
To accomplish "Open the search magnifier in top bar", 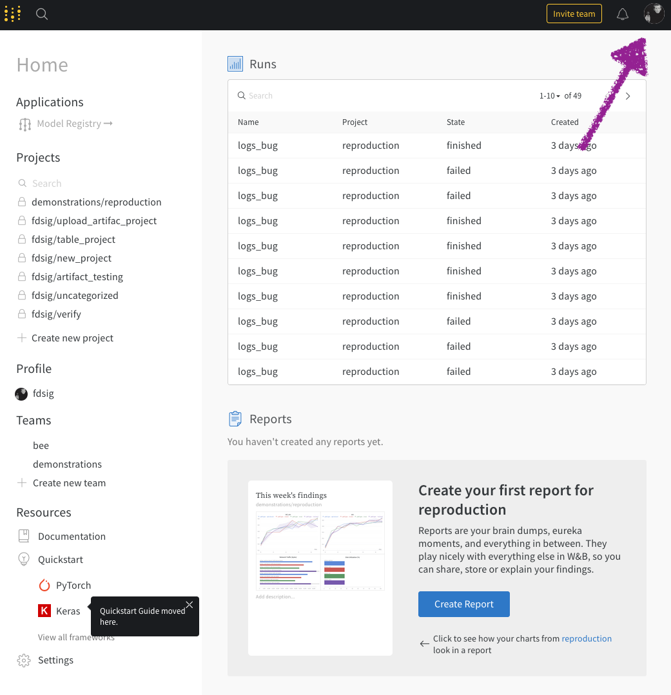I will pos(42,14).
